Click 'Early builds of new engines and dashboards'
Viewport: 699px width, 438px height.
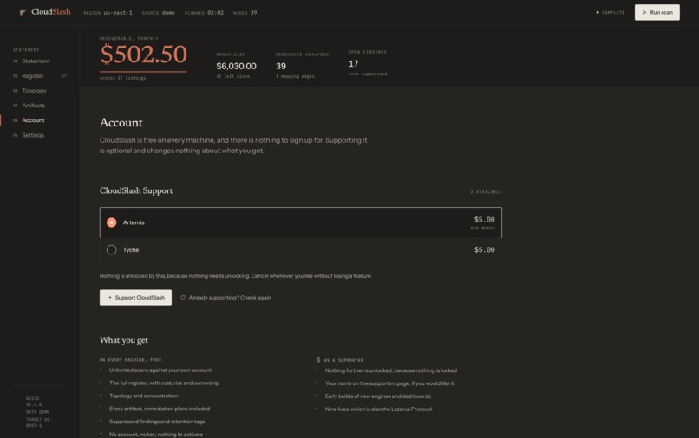pos(378,396)
